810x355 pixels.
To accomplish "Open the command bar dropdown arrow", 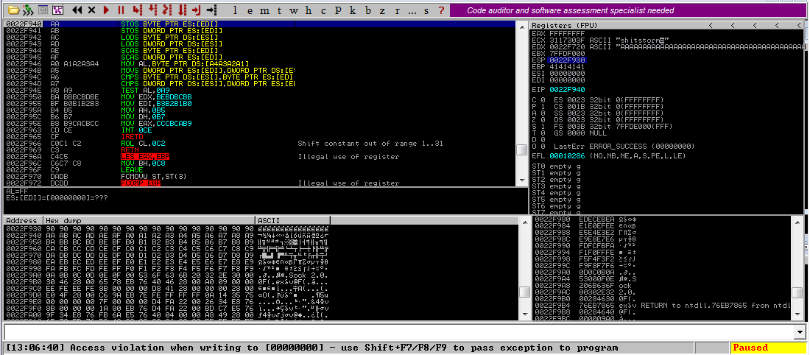I will click(801, 332).
